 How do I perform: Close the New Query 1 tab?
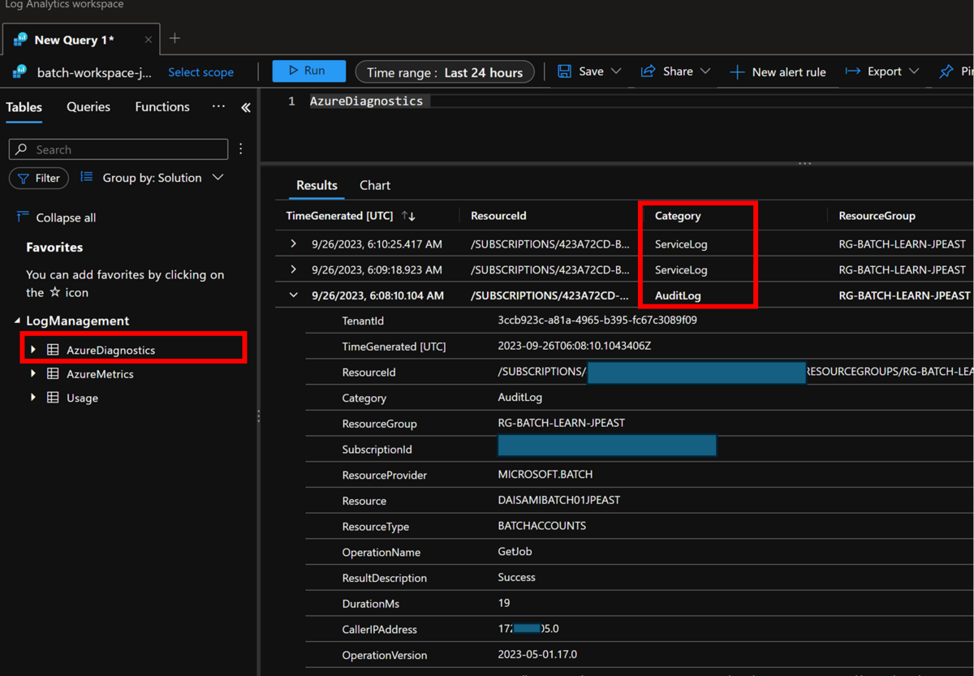(x=148, y=39)
